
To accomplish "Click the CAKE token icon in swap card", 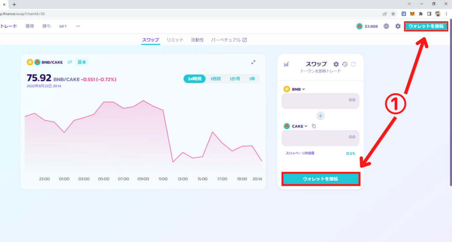I will tap(286, 126).
